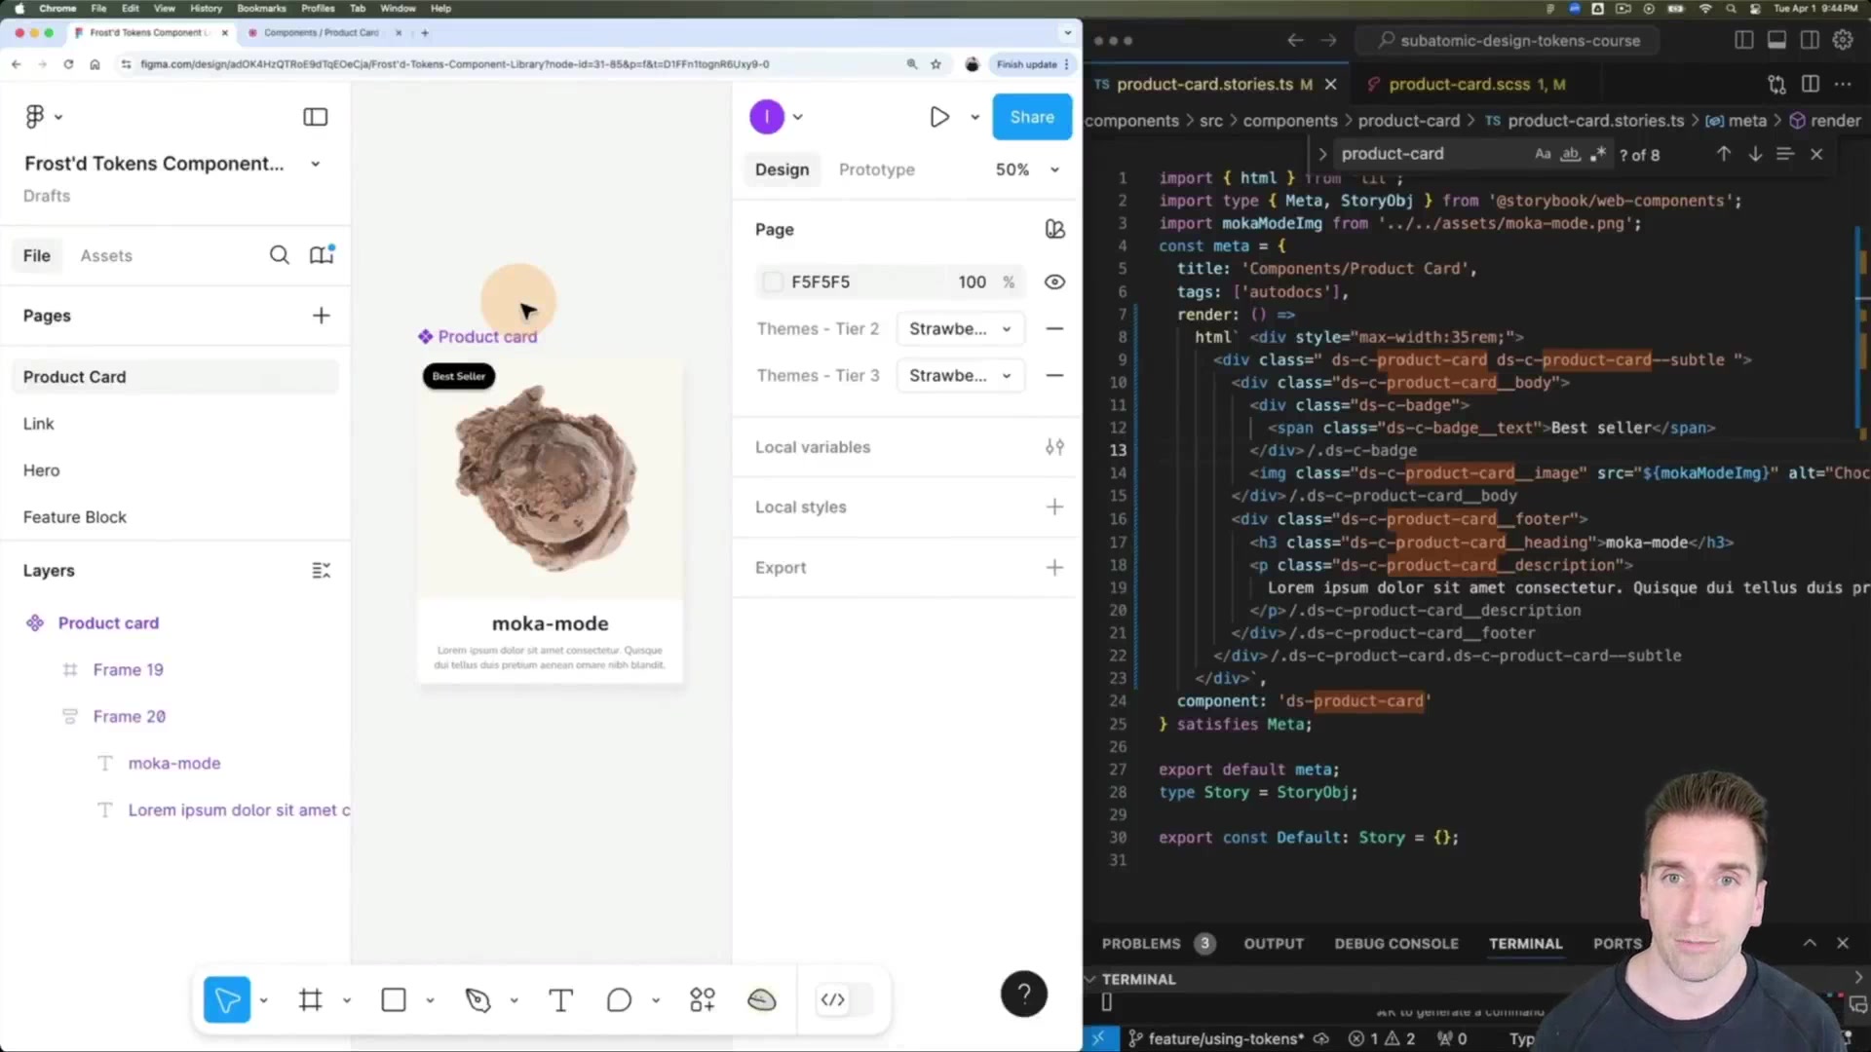Select the Rectangle shape tool

tap(394, 999)
